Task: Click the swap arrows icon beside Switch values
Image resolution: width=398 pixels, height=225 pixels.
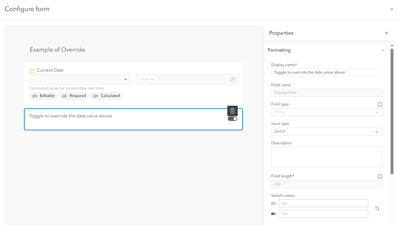Action: (x=377, y=208)
